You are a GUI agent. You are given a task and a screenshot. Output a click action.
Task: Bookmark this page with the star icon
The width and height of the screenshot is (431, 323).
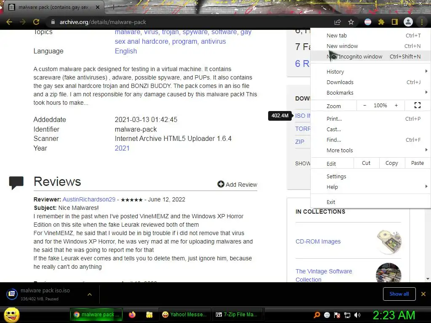(x=351, y=22)
